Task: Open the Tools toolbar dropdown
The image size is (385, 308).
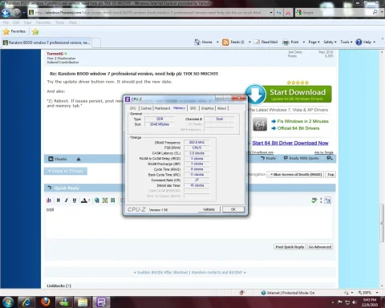Action: click(346, 42)
